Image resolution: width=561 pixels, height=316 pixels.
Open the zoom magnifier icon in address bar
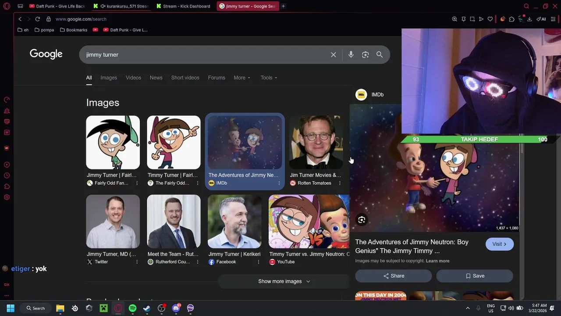click(x=454, y=19)
